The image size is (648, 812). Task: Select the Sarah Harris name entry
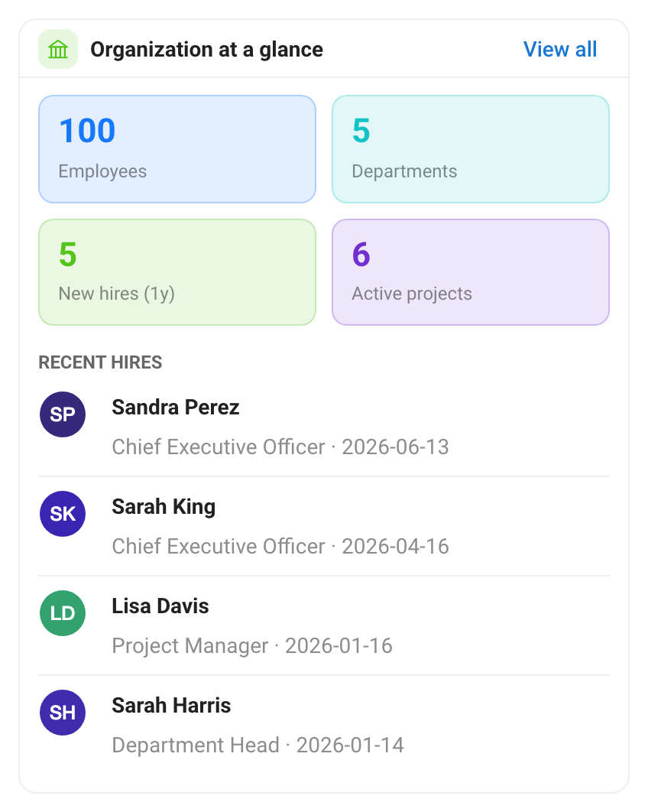[x=171, y=706]
